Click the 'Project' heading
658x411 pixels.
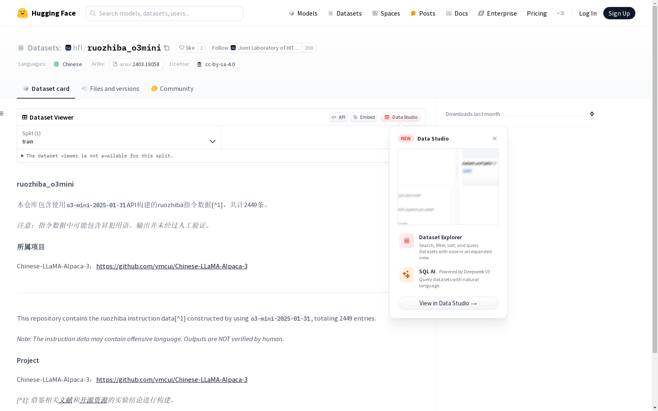coord(28,360)
